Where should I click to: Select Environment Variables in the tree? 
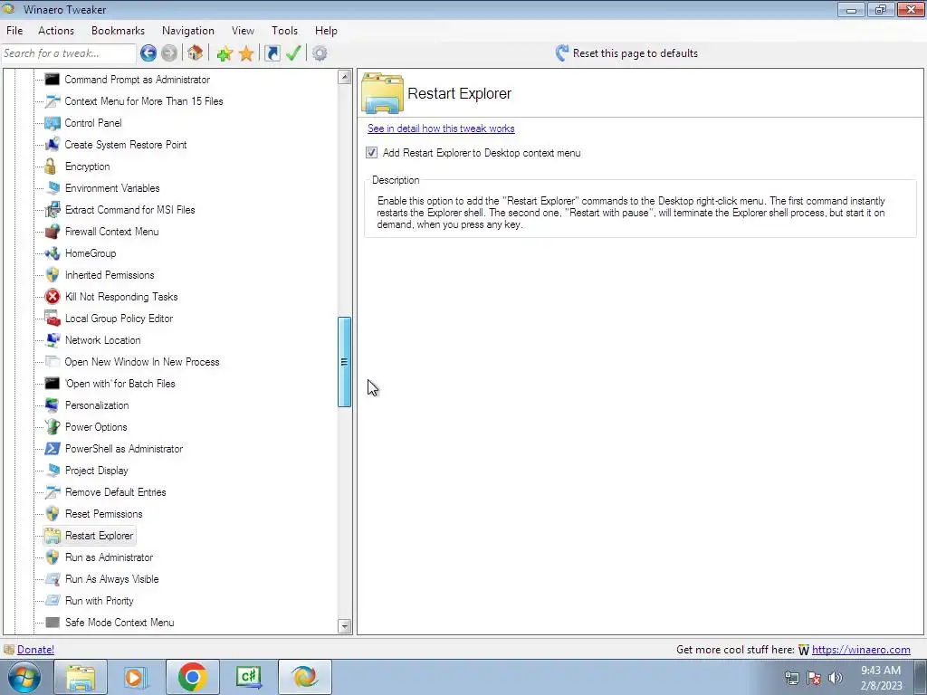click(x=112, y=188)
